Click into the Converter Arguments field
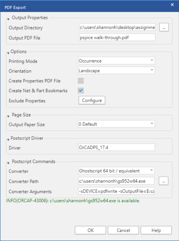The height and width of the screenshot is (241, 179). pyautogui.click(x=116, y=191)
